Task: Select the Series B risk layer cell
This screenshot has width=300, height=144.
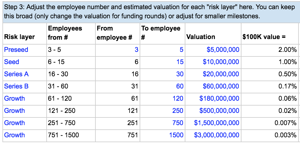Action: pyautogui.click(x=25, y=87)
